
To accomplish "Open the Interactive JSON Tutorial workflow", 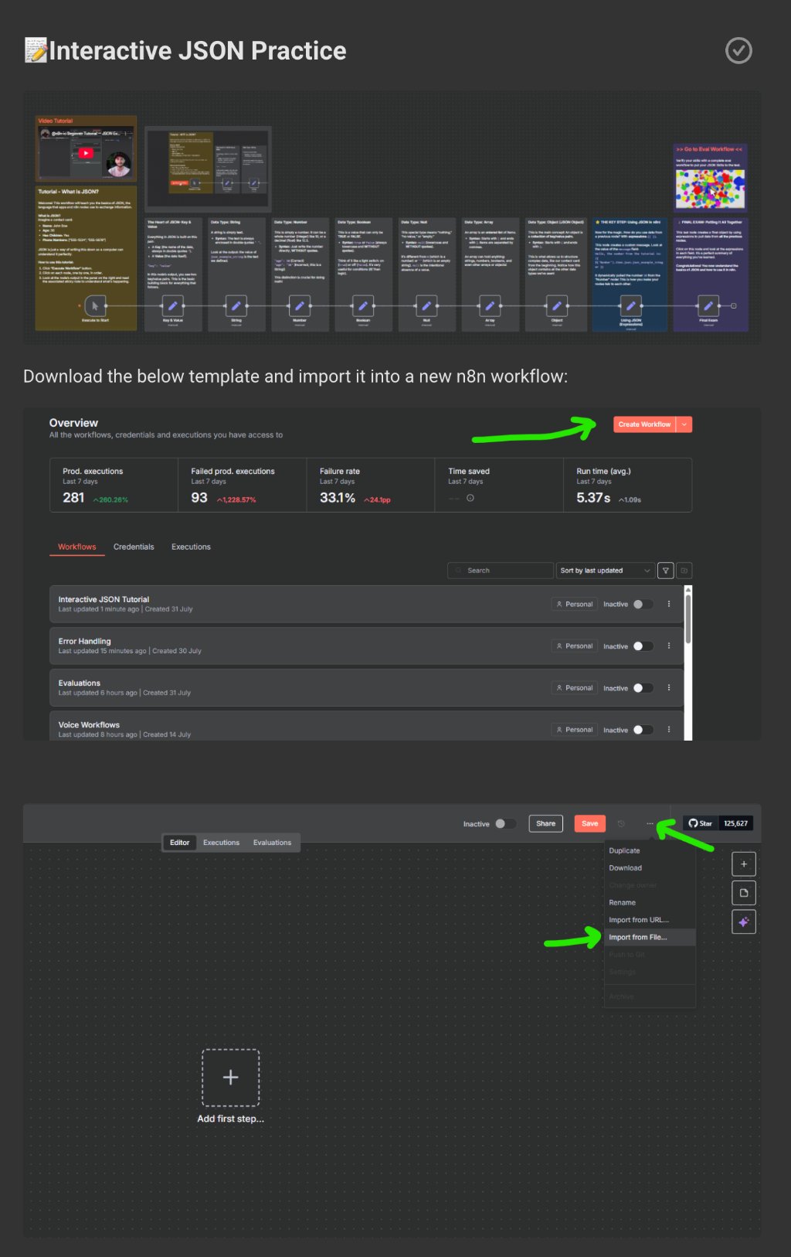I will pos(366,604).
